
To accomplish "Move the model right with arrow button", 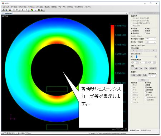I will [153, 51].
